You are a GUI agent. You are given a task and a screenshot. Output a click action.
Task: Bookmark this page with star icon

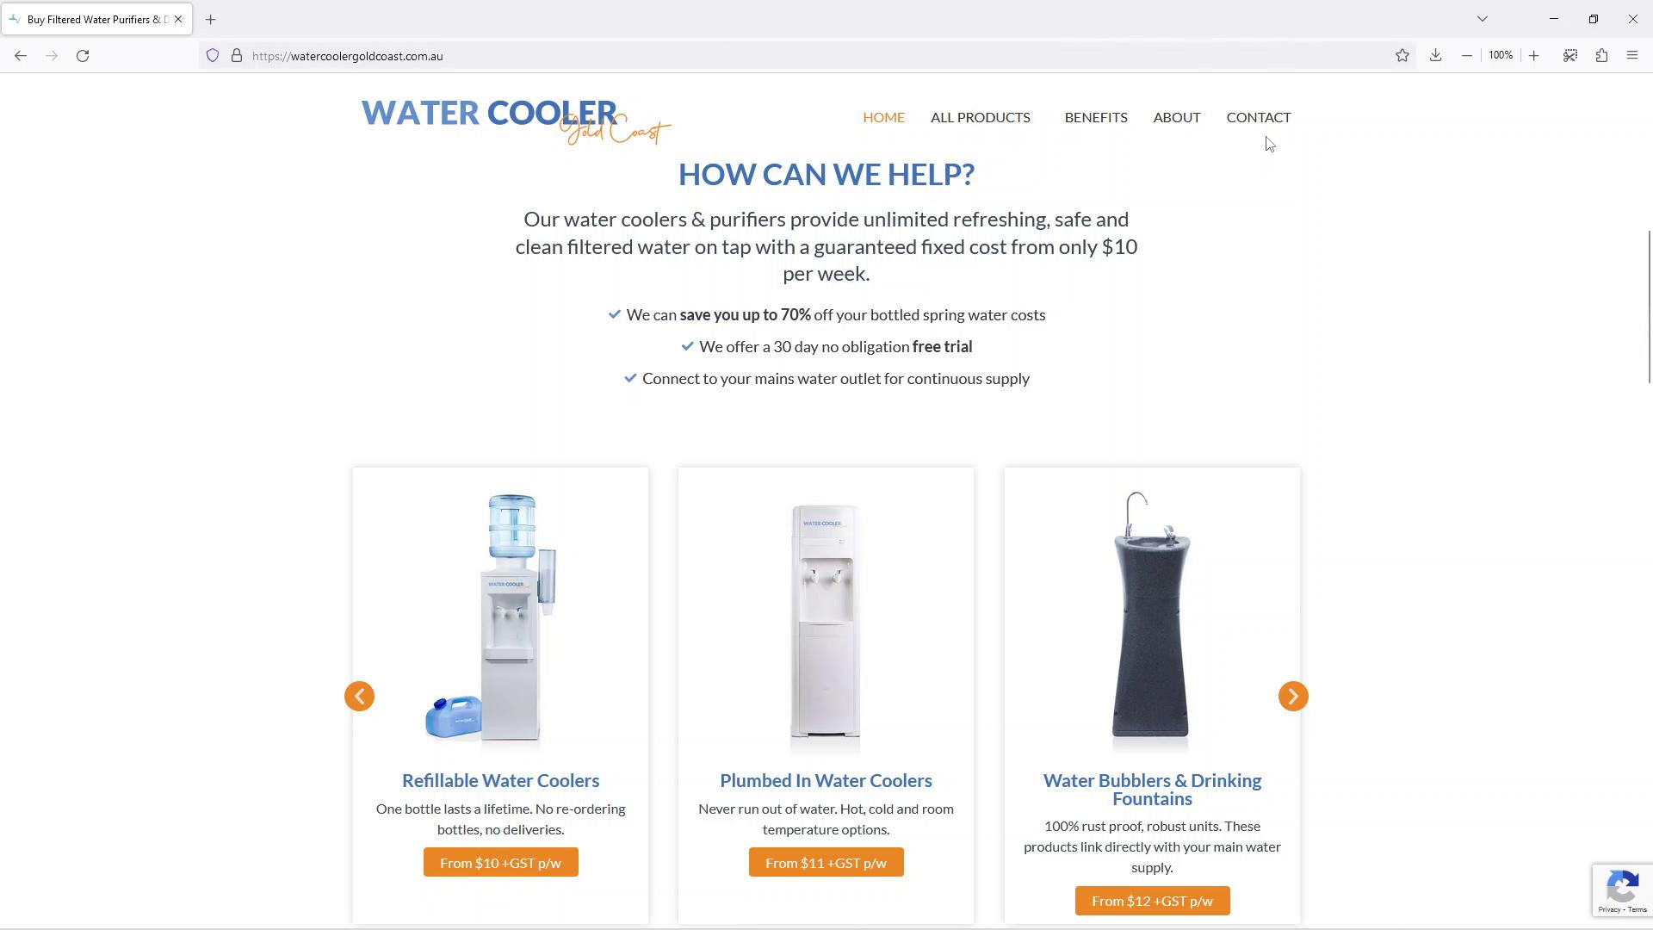tap(1402, 56)
